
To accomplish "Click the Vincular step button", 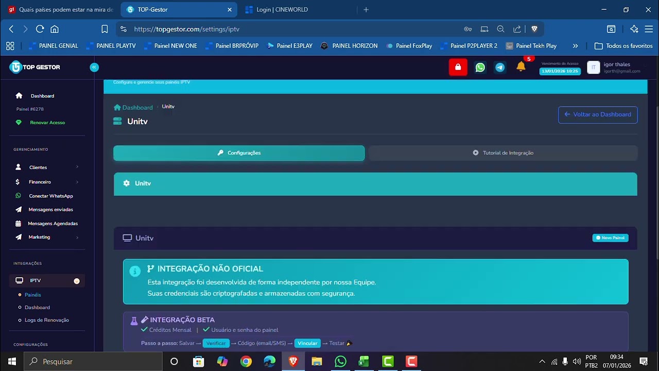I will pos(307,343).
